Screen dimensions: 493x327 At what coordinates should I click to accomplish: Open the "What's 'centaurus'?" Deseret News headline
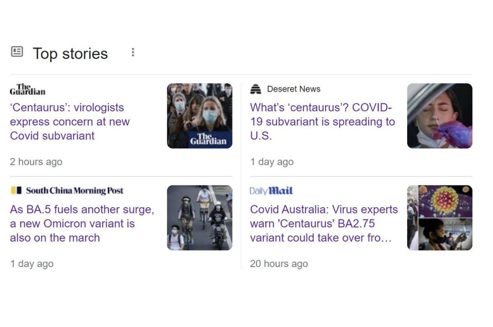(322, 121)
